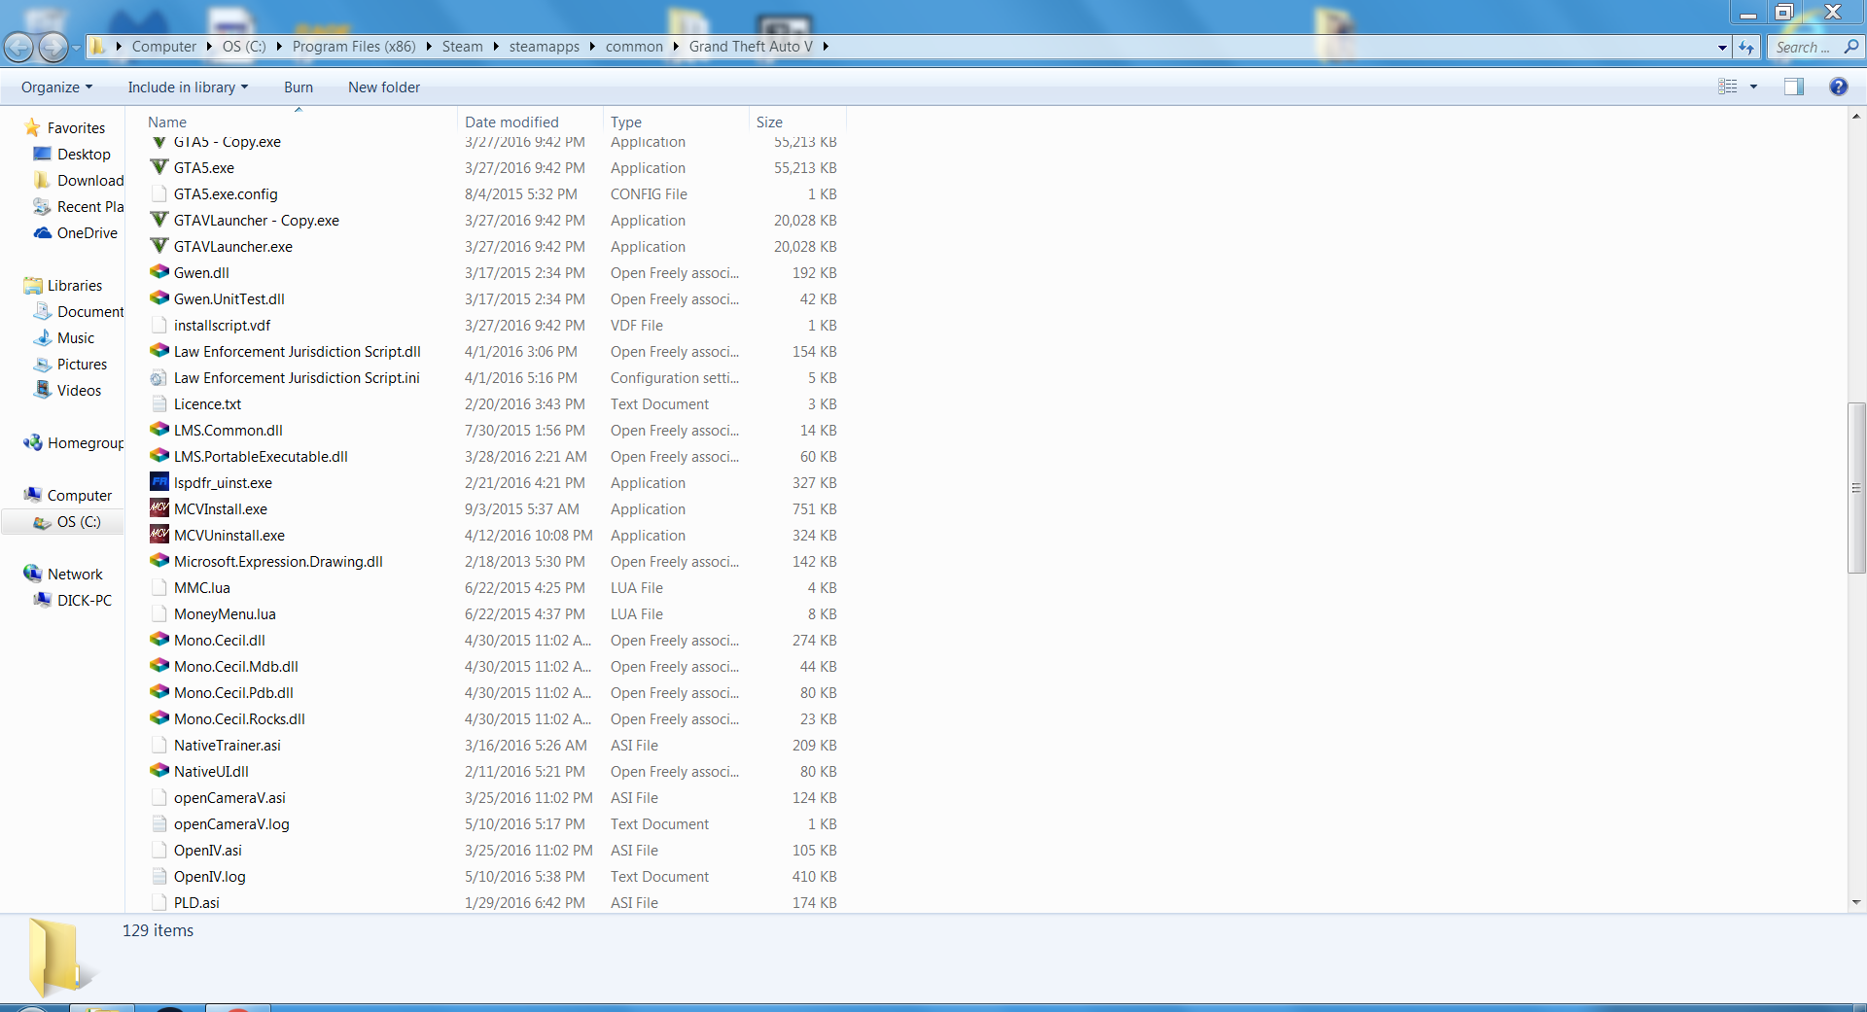Click the scrollbar down arrow

(1856, 902)
